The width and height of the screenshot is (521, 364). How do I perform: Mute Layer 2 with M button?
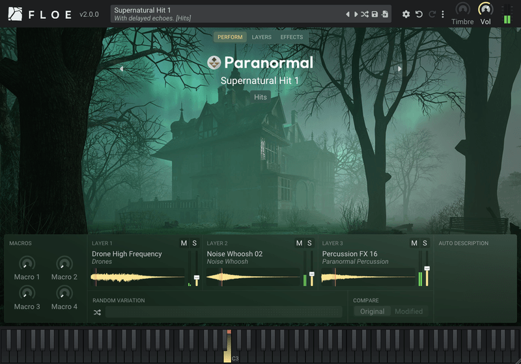click(299, 243)
